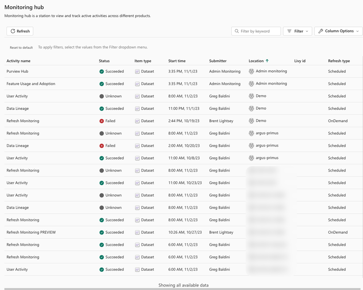Sort the table by Status column
Screen dimensions: 363x290
click(x=104, y=61)
